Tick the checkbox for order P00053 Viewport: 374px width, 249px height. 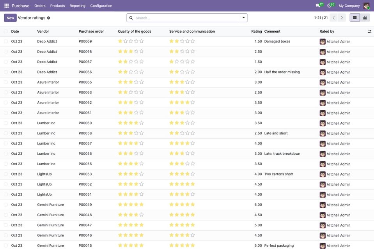click(x=6, y=174)
